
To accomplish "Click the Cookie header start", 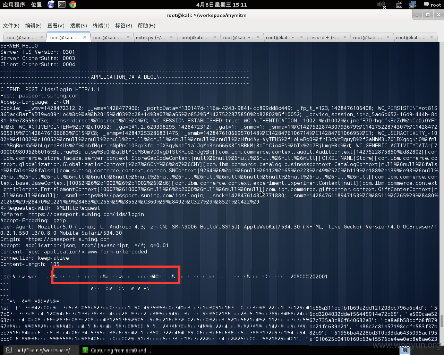I will click(x=10, y=108).
